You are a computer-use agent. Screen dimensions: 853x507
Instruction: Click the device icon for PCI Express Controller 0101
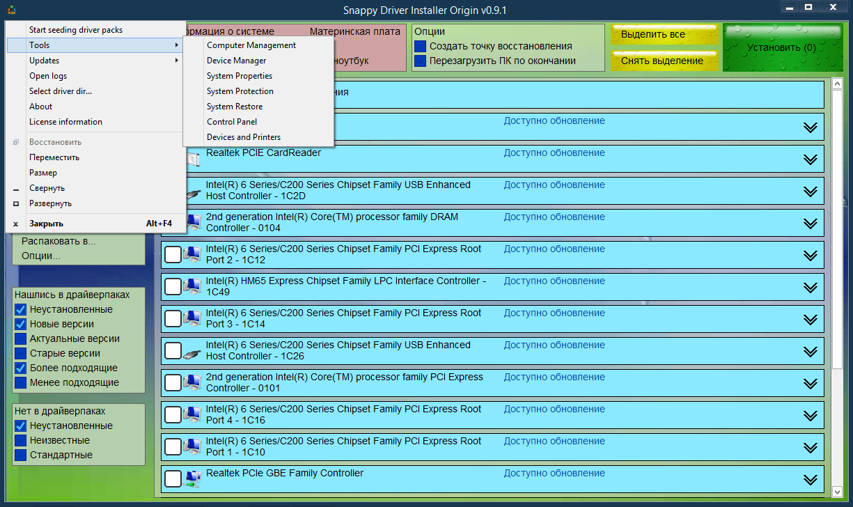[193, 382]
